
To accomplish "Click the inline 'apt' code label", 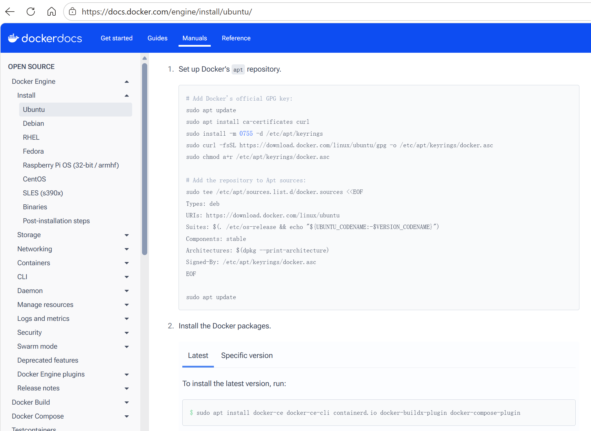I will (x=238, y=70).
